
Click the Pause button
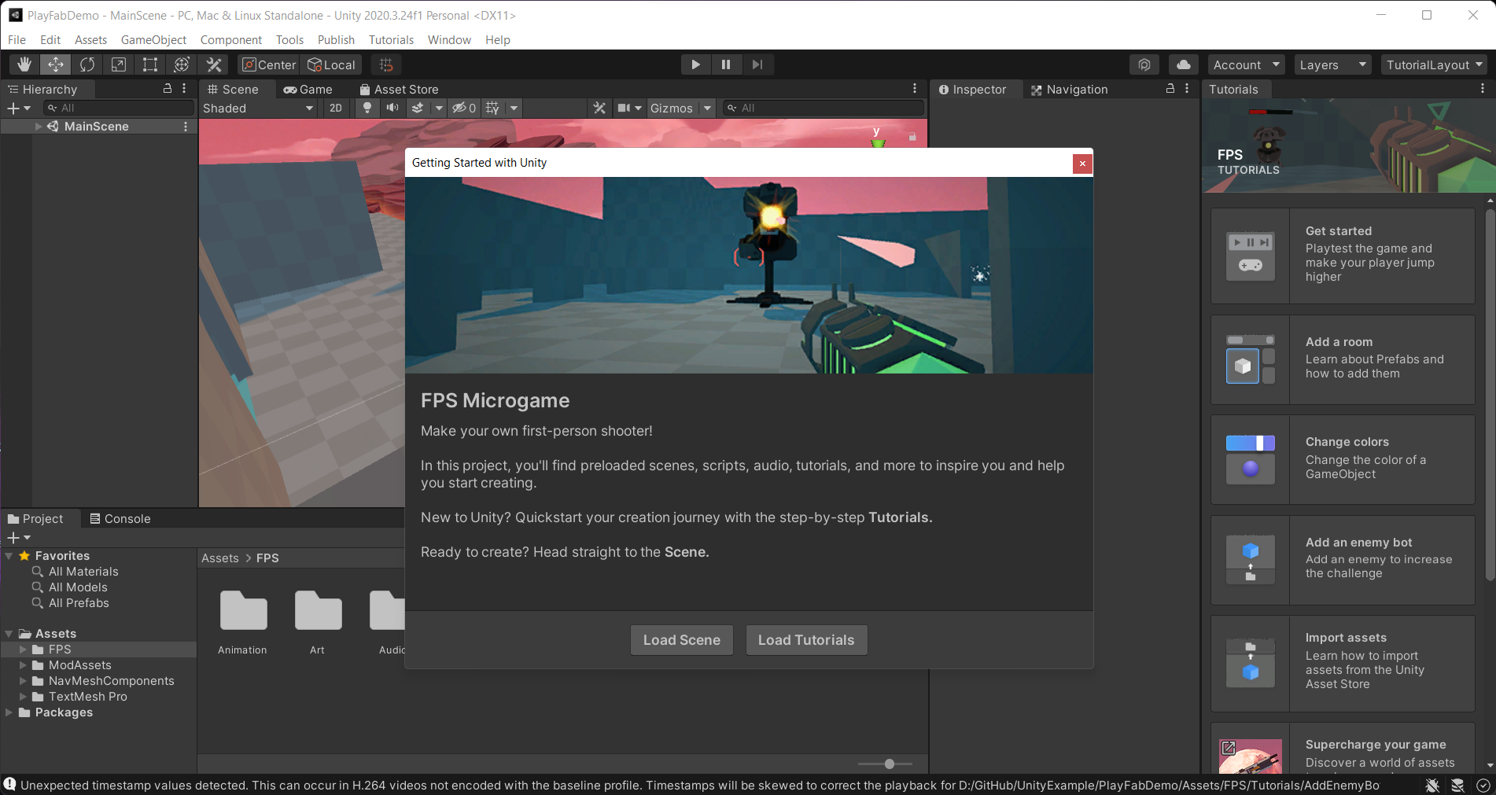point(726,64)
